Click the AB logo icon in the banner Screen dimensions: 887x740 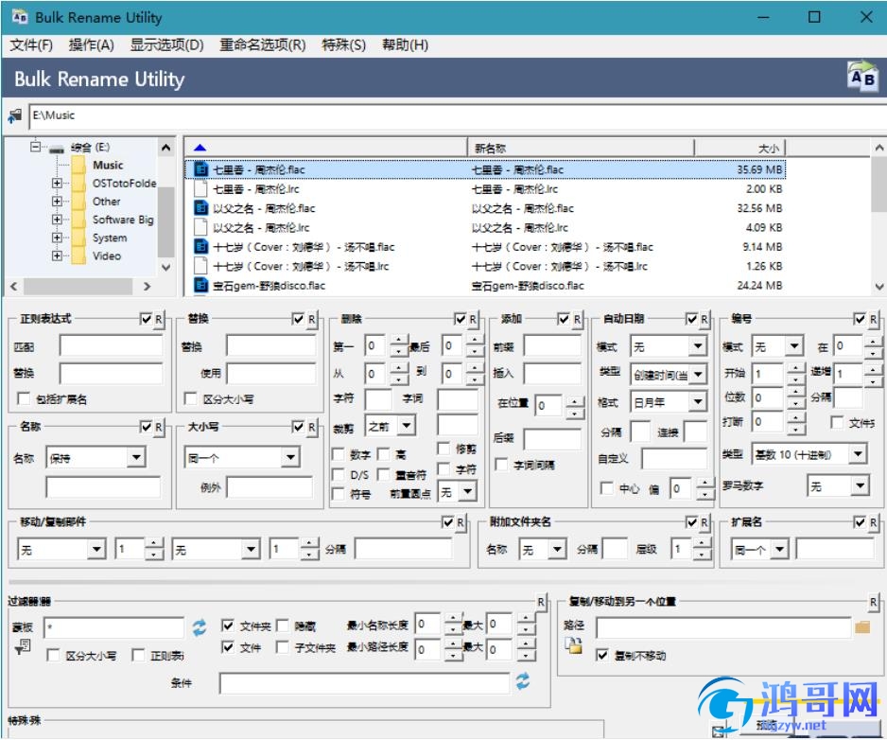862,77
